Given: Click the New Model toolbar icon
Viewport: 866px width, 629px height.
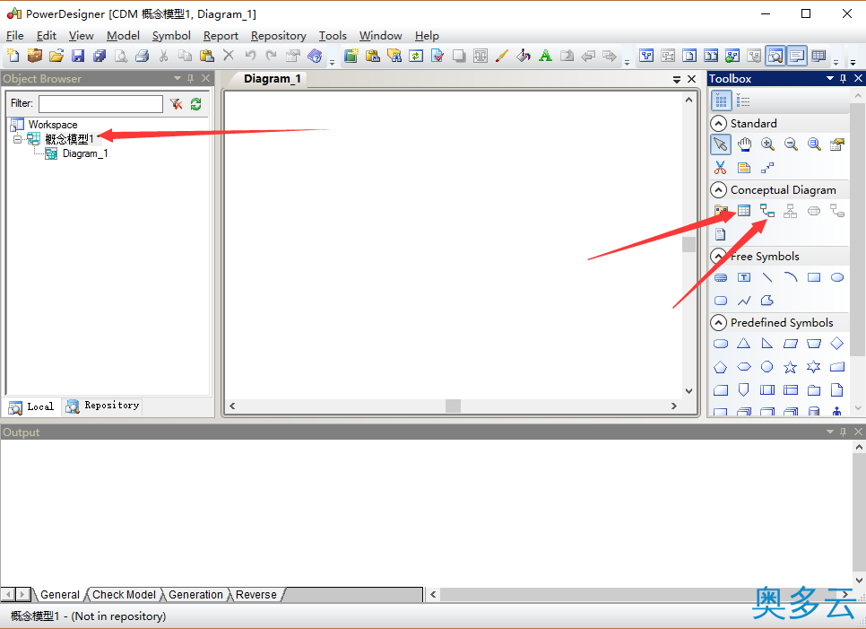Looking at the screenshot, I should tap(13, 56).
